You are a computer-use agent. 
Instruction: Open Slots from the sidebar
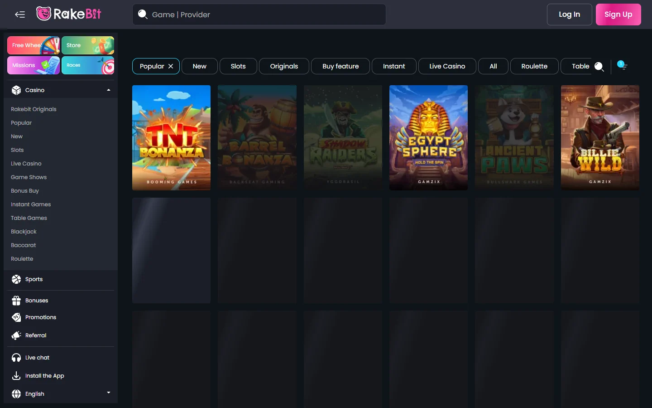[x=17, y=150]
